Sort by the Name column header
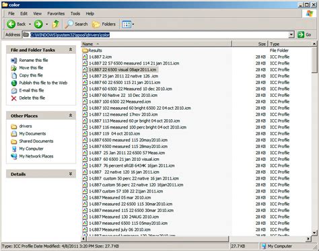Viewport: 319px width, 251px height. coord(156,44)
